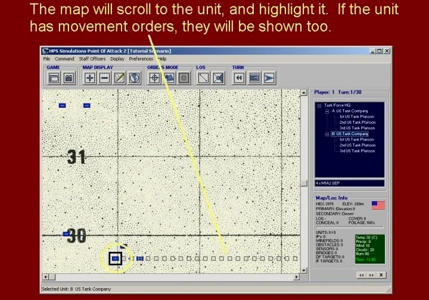Viewport: 429px width, 300px height.
Task: Click the open game window icon under GAME
Action: click(54, 78)
